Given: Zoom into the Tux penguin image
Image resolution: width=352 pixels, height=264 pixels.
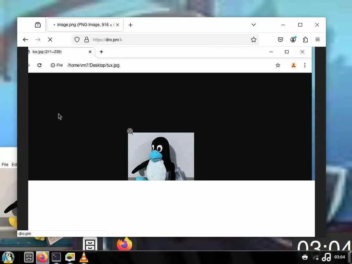Looking at the screenshot, I should click(161, 156).
